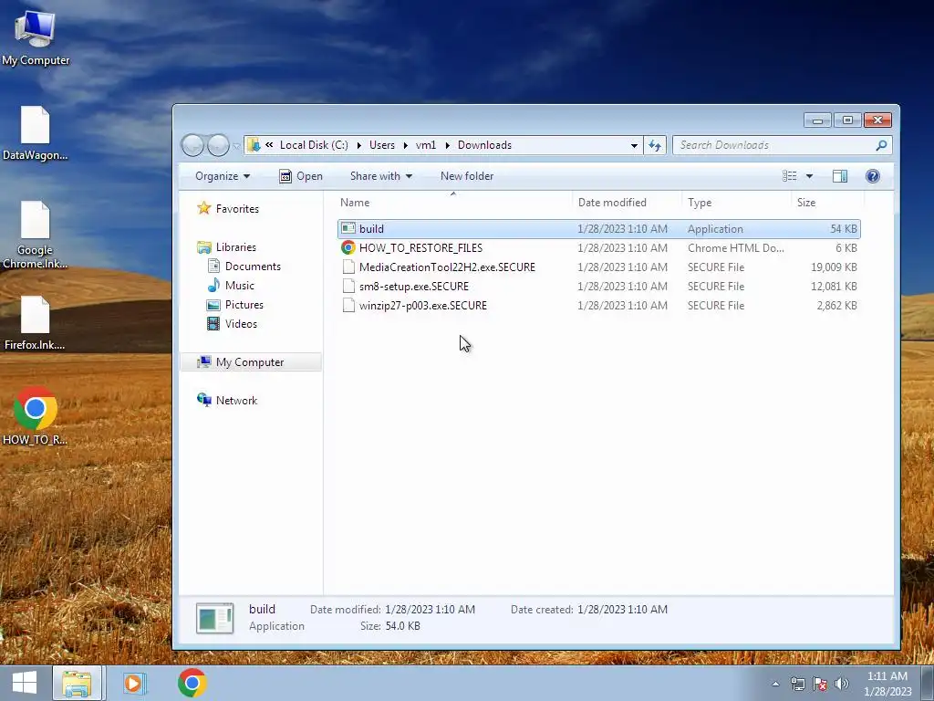Image resolution: width=934 pixels, height=701 pixels.
Task: Click the Forward navigation arrow
Action: [218, 145]
